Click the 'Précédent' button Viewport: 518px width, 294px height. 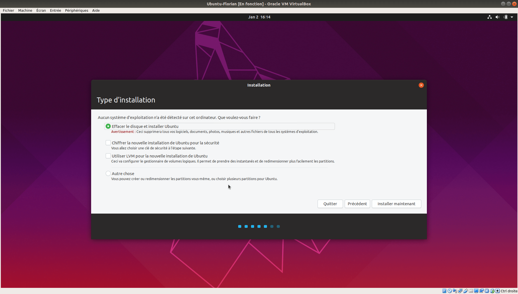click(x=357, y=204)
